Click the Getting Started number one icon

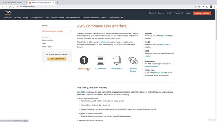click(x=84, y=60)
